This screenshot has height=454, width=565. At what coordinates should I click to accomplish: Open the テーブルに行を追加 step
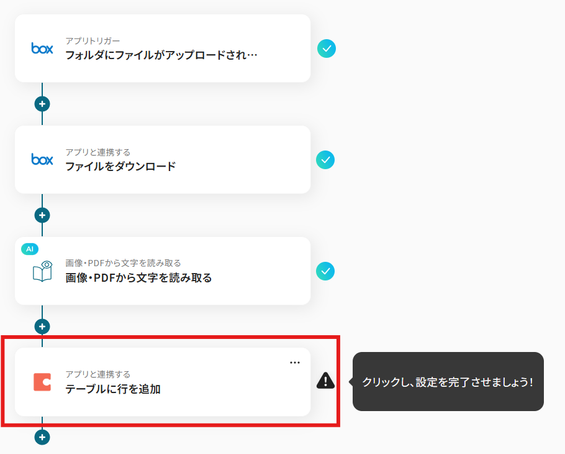click(163, 382)
